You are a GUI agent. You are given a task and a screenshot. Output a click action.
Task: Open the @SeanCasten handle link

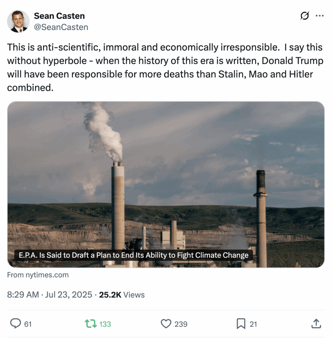(61, 27)
